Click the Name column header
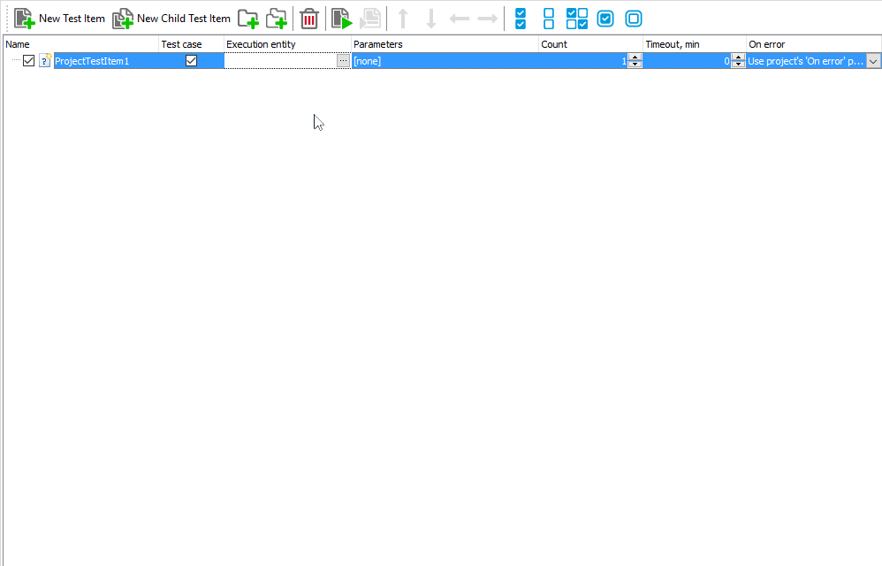Viewport: 882px width, 566px height. 80,44
